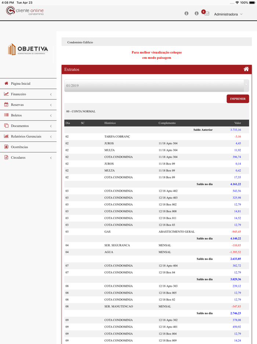This screenshot has height=344, width=257.
Task: Click the home icon in Extratos header
Action: click(x=246, y=69)
